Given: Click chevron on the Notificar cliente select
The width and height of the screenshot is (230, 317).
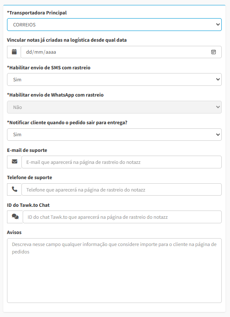Looking at the screenshot, I should point(218,135).
